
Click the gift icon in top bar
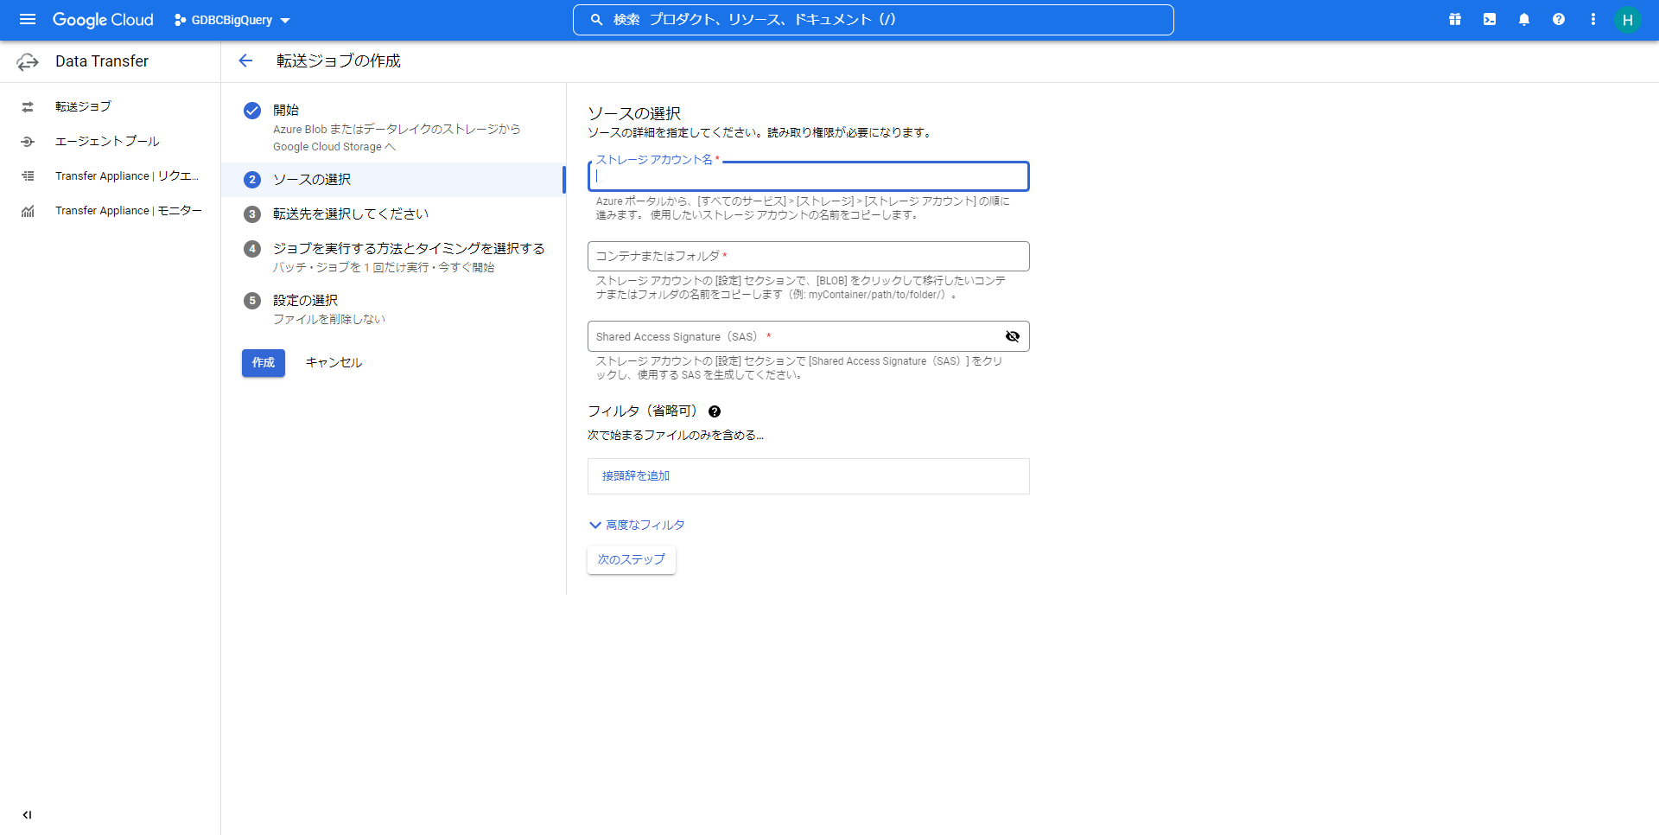coord(1455,19)
